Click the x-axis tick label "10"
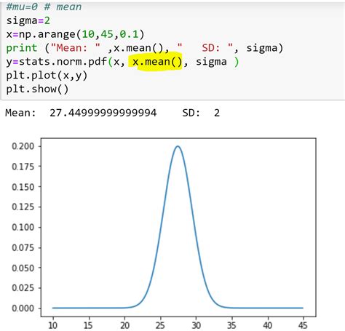345x331 pixels. coord(53,325)
